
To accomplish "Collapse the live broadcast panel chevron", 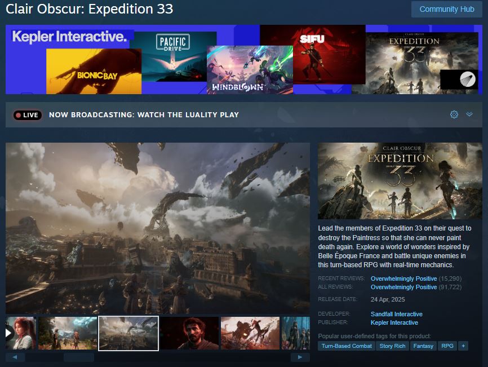I will [469, 114].
